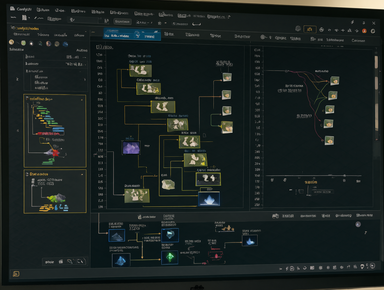Select the purple crystal thumbnail node on the canvas
Image resolution: width=384 pixels, height=290 pixels.
coord(131,148)
